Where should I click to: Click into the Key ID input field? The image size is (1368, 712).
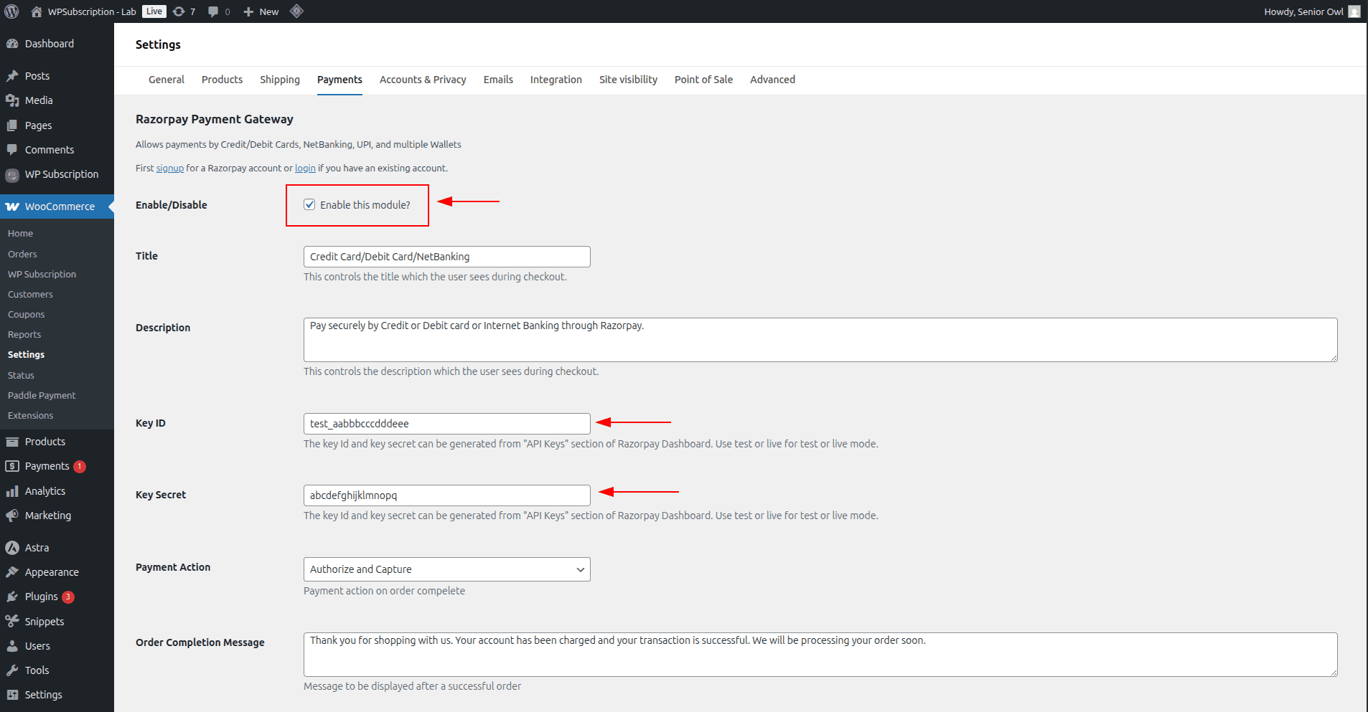click(446, 424)
